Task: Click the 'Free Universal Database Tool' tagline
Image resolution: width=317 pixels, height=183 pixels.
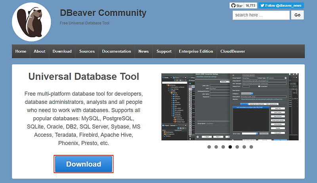Action: (84, 23)
